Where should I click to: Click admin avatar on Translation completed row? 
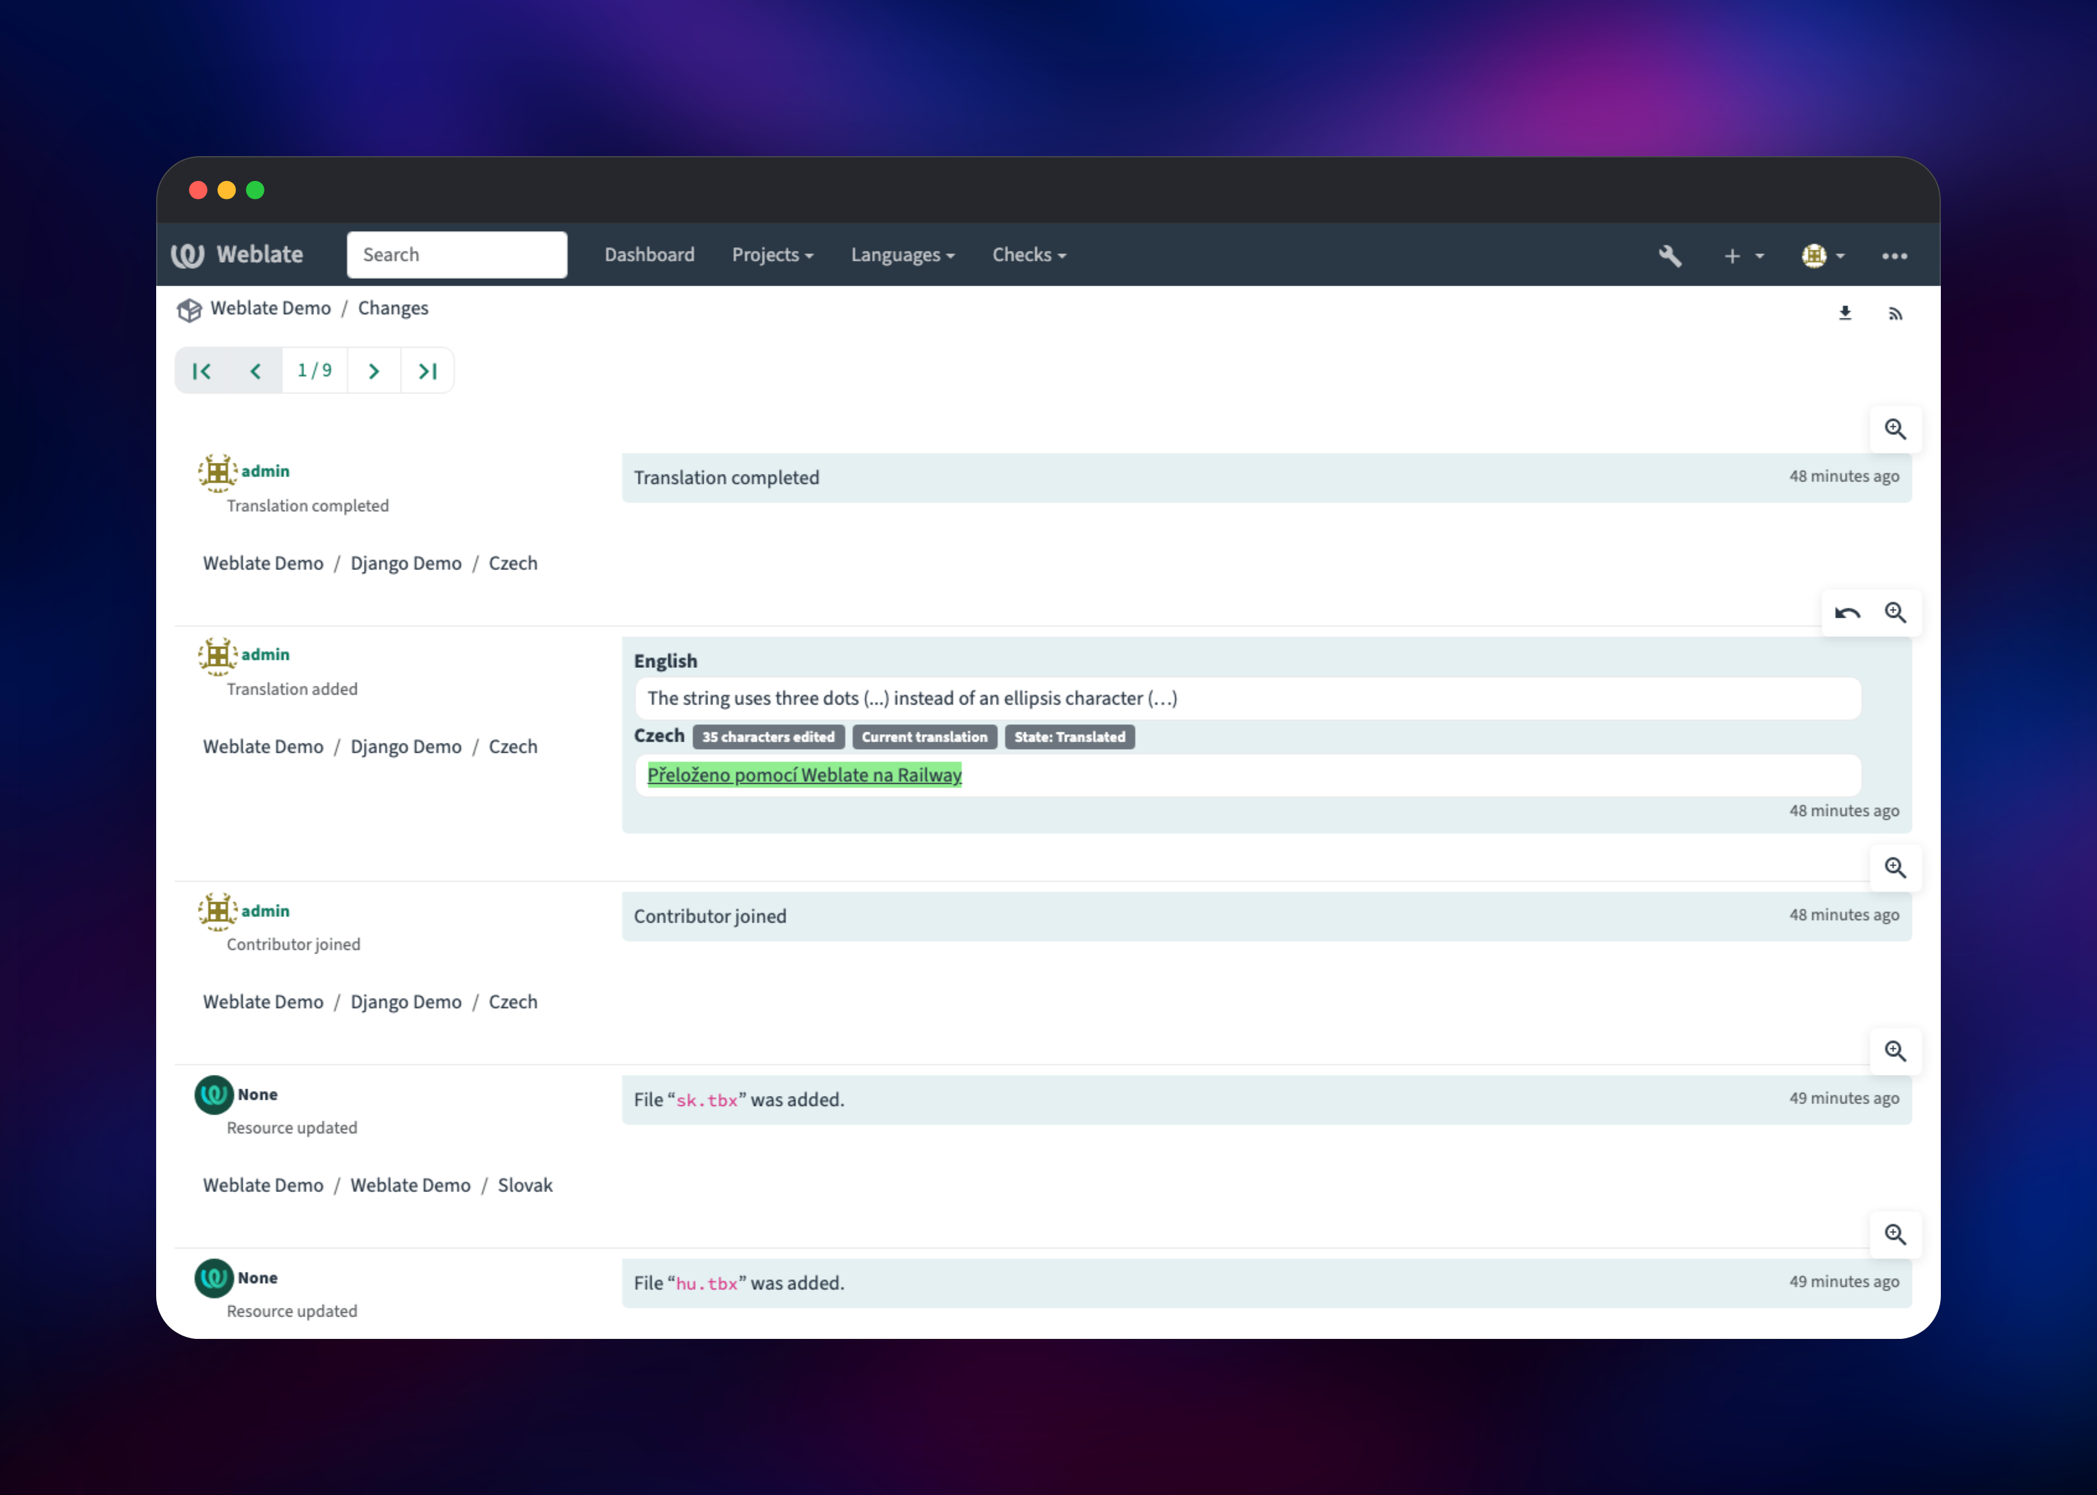pyautogui.click(x=218, y=472)
